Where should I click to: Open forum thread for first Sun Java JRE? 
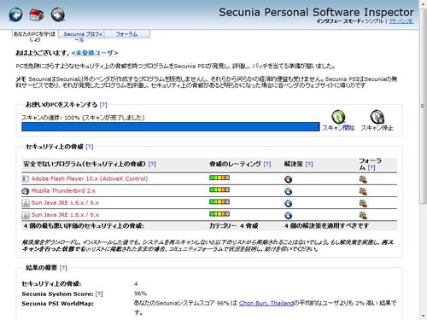363,203
